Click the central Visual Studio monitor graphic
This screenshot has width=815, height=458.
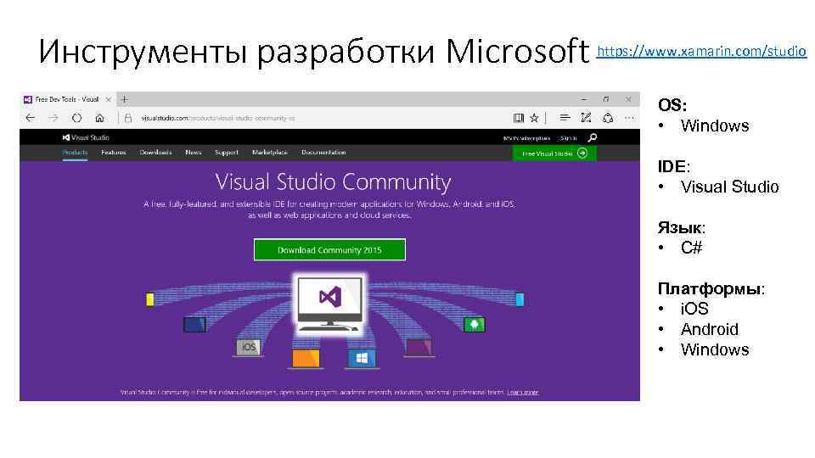pos(329,304)
